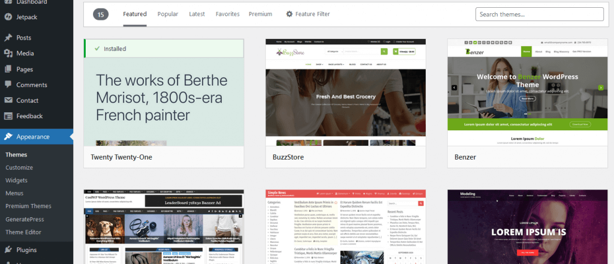
Task: Open Pages in the admin sidebar
Action: pos(25,70)
